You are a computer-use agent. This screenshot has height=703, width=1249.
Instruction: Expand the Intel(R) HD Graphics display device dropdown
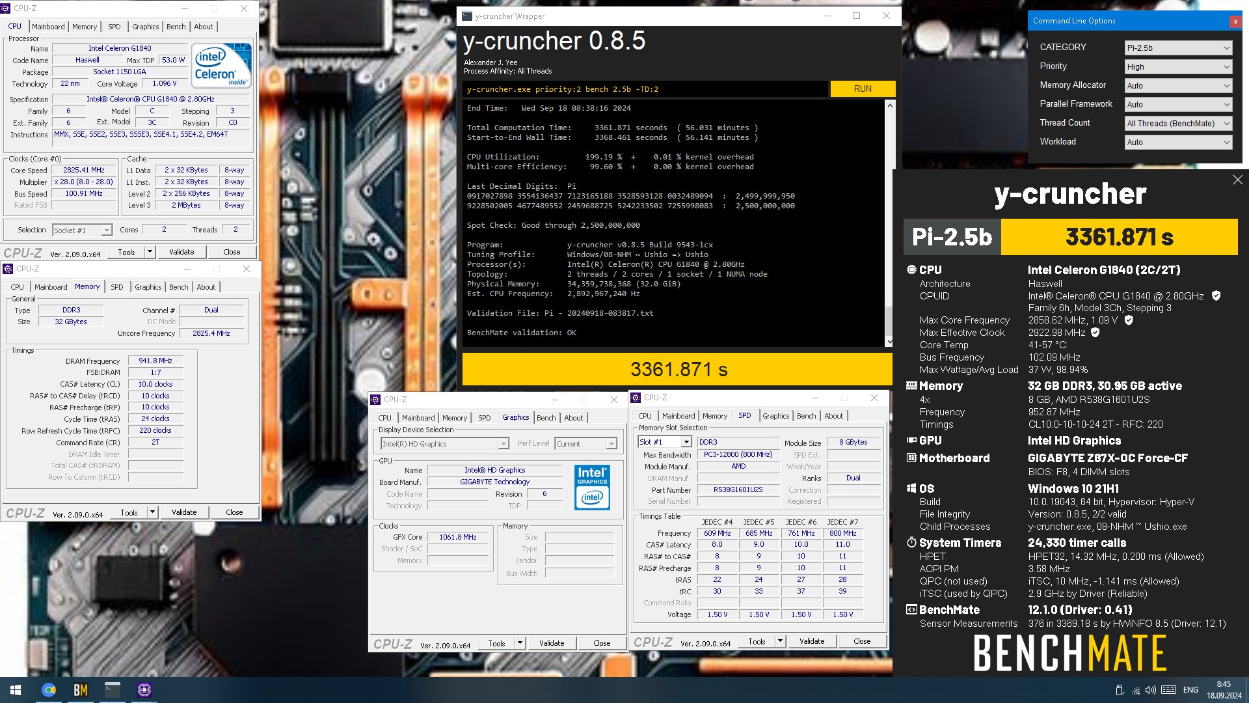pos(444,444)
